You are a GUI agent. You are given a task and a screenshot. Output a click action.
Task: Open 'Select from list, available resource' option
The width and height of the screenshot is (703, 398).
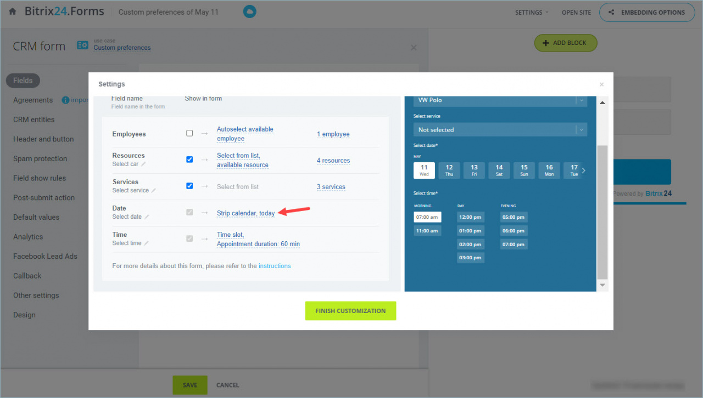point(243,160)
